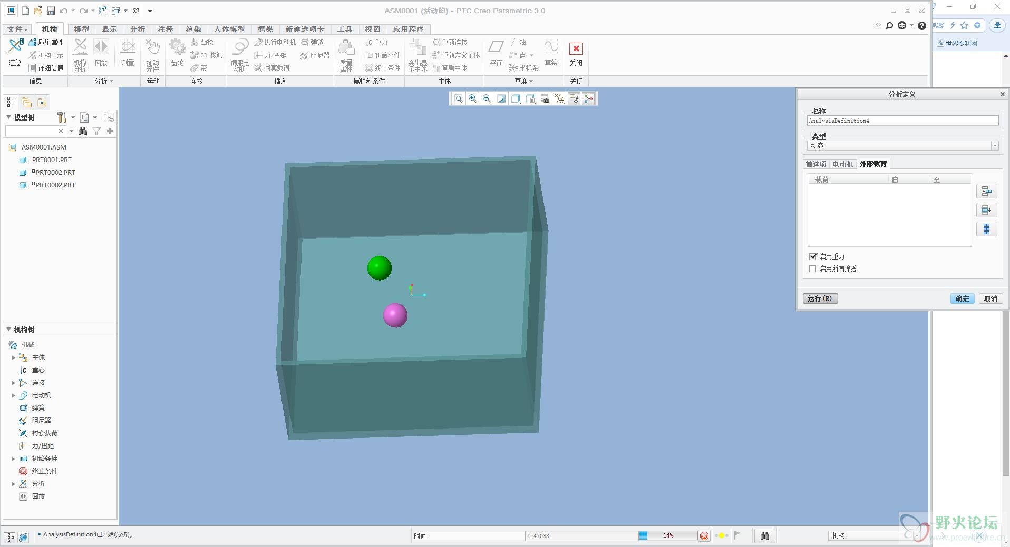Click the find binoculars icon in status bar
This screenshot has height=547, width=1010.
coord(765,536)
